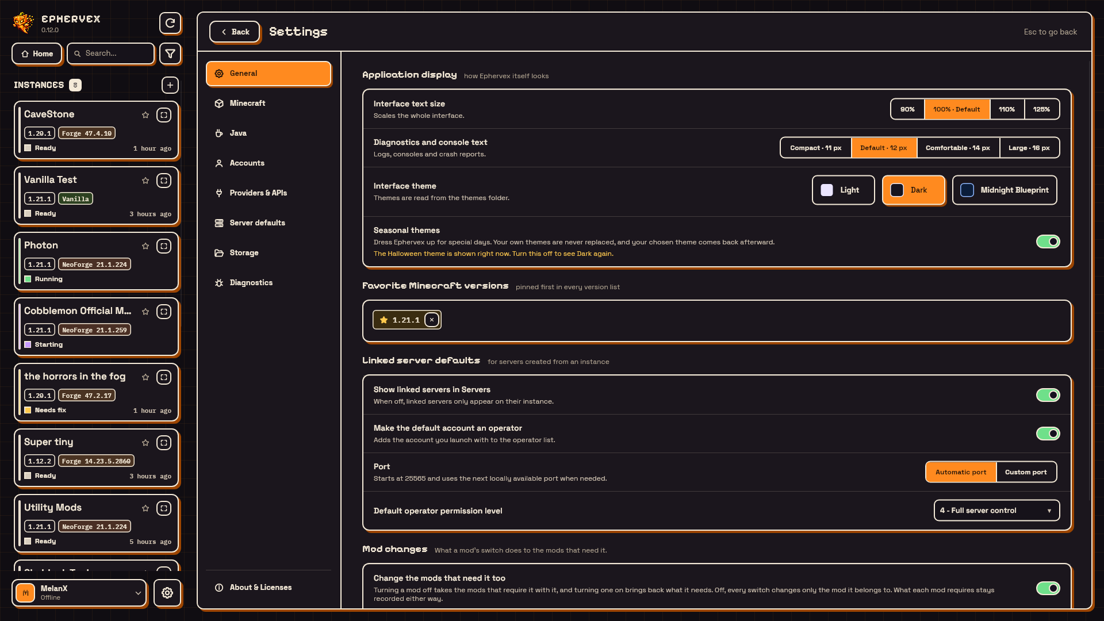Open Utility Mods expand-view icon
1104x621 pixels.
[x=164, y=508]
